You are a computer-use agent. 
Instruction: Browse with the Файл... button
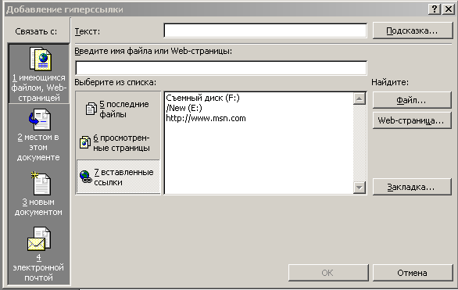(x=412, y=100)
